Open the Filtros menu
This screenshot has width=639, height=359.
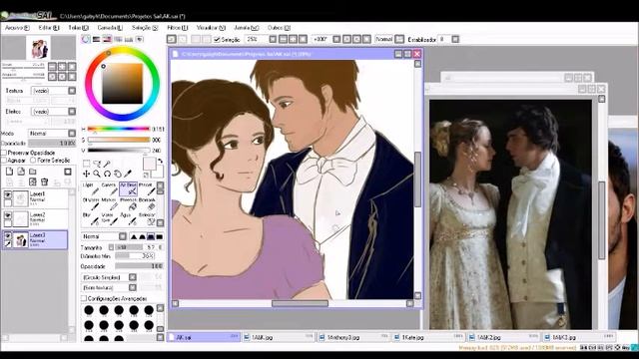[x=177, y=28]
